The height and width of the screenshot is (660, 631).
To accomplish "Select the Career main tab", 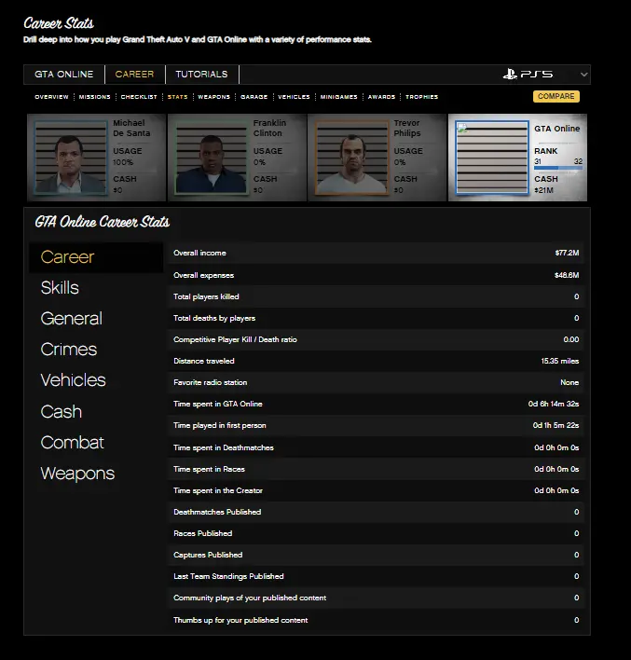I will click(x=134, y=75).
